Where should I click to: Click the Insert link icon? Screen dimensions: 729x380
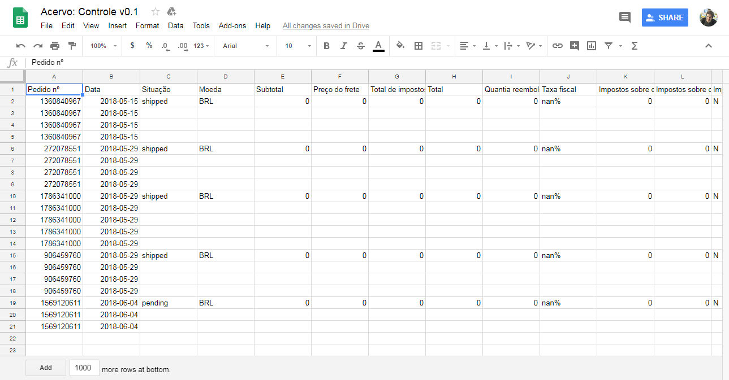point(558,46)
